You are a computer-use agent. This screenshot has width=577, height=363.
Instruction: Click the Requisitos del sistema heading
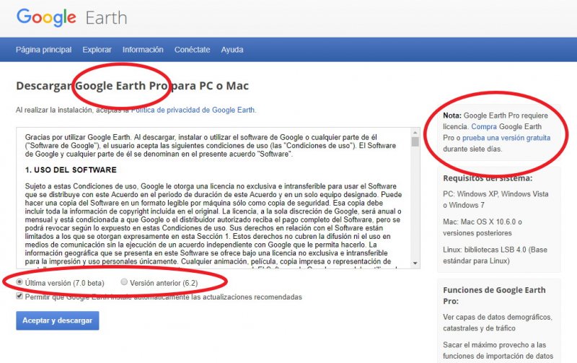click(488, 178)
